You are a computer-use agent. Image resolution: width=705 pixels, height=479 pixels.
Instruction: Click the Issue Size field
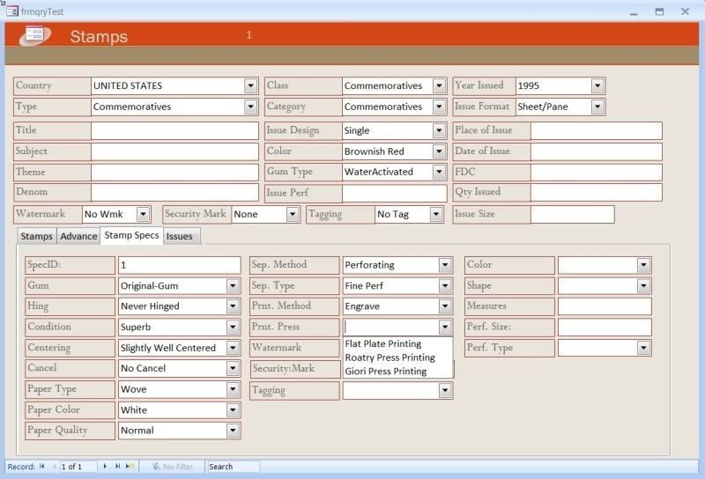pyautogui.click(x=572, y=214)
